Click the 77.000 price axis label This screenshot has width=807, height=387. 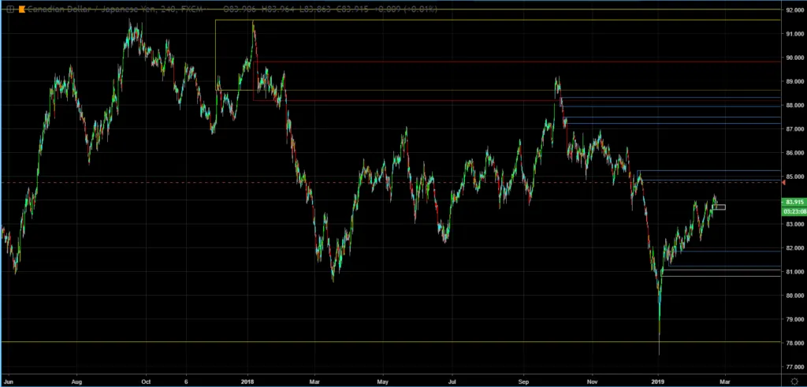click(x=794, y=367)
